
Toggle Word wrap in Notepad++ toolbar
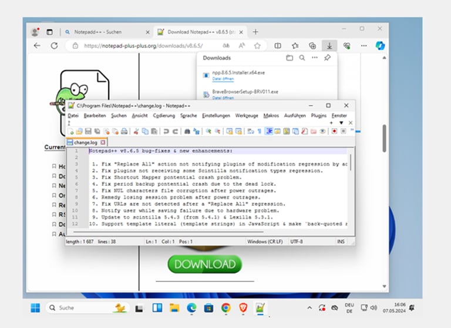pos(251,132)
